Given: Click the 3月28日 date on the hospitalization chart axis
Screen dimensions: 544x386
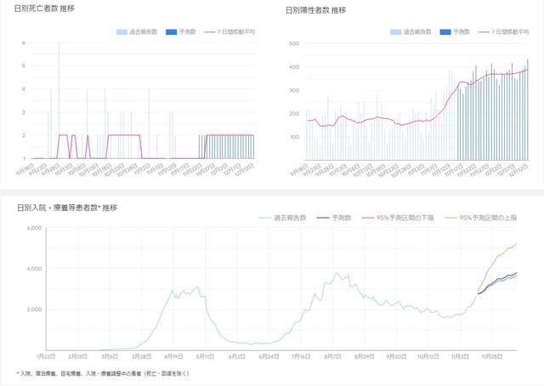Looking at the screenshot, I should [142, 356].
